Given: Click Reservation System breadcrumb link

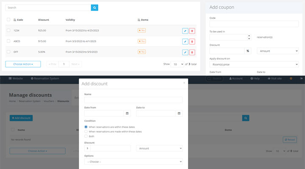Looking at the screenshot, I should click(x=30, y=101).
